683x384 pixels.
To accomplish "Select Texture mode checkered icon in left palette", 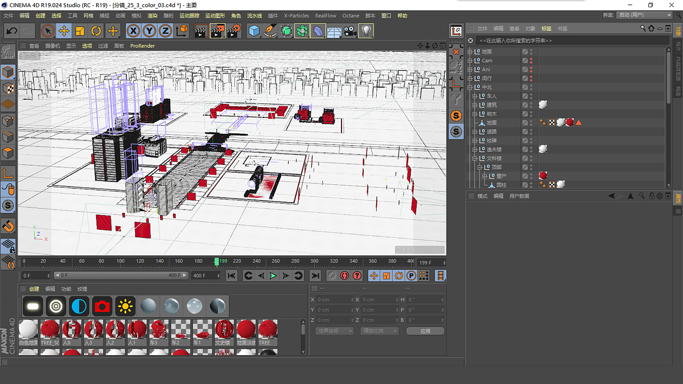I will click(x=8, y=89).
